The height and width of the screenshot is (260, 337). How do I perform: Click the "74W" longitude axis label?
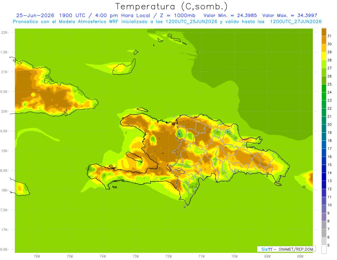point(103,256)
